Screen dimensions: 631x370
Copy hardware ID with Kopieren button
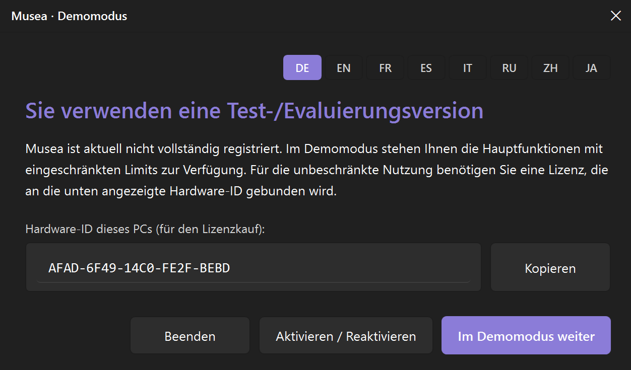[x=550, y=268]
